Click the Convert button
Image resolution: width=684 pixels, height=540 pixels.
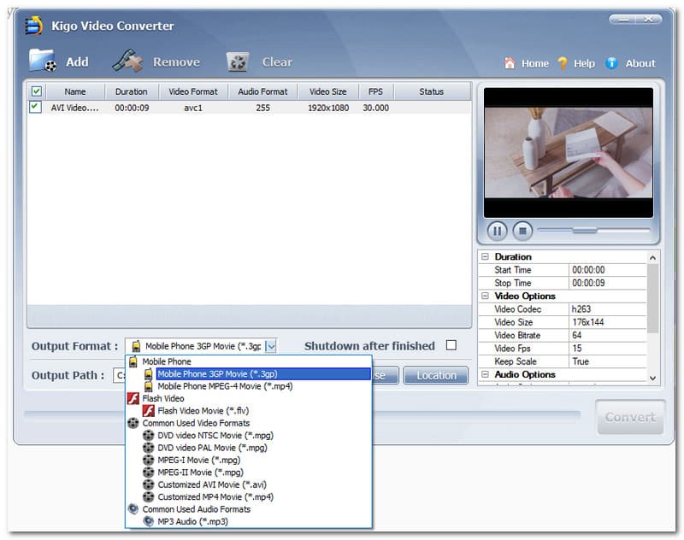[x=630, y=417]
